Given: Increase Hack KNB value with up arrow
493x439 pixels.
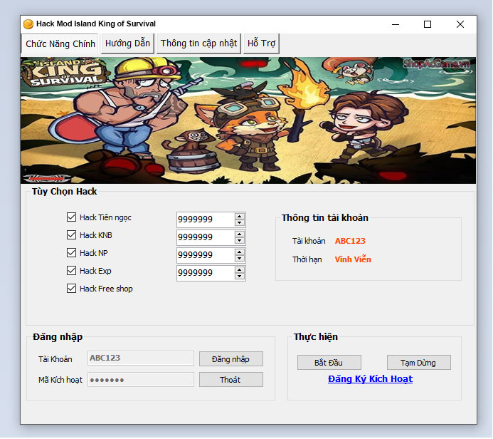Looking at the screenshot, I should 240,234.
